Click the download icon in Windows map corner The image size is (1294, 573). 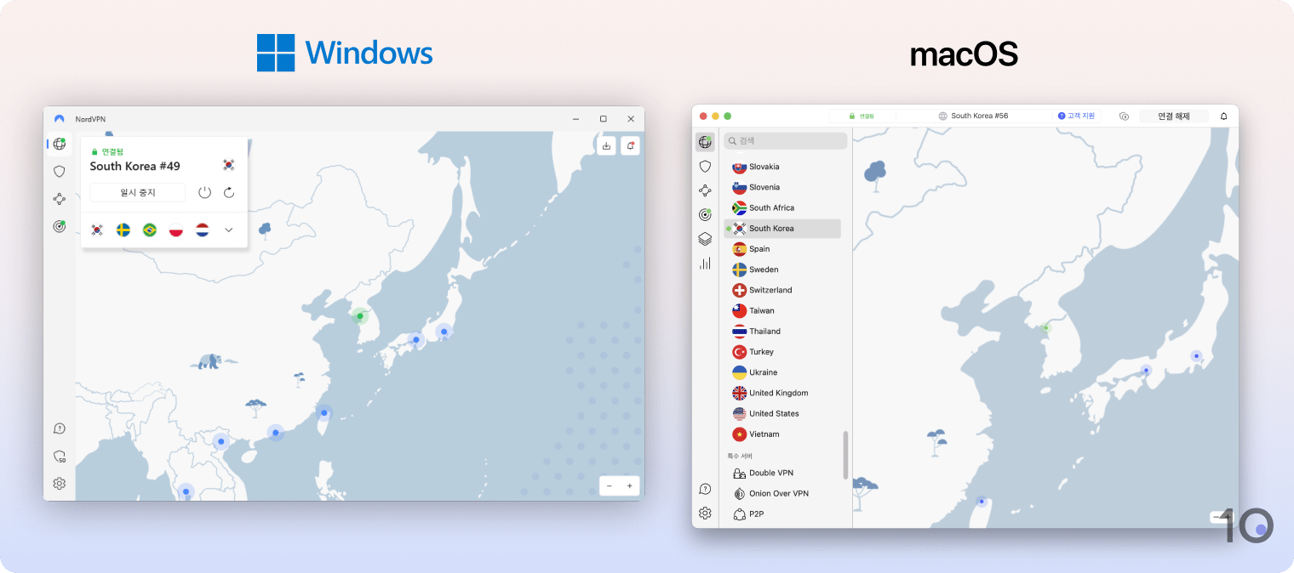click(x=606, y=145)
